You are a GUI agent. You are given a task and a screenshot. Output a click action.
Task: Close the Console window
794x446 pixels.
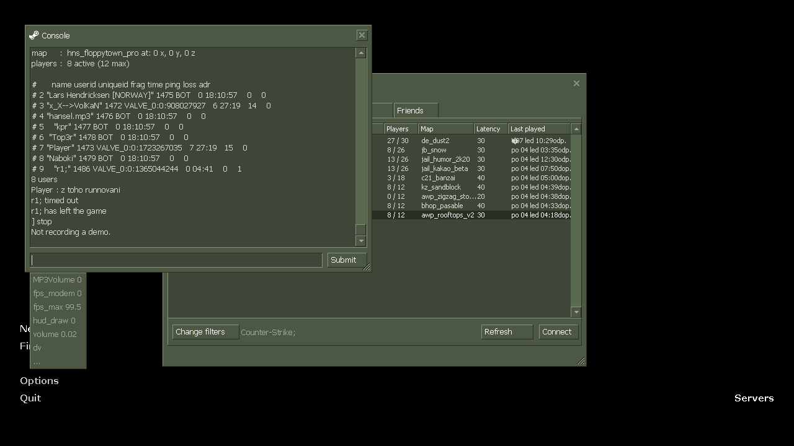pos(362,35)
